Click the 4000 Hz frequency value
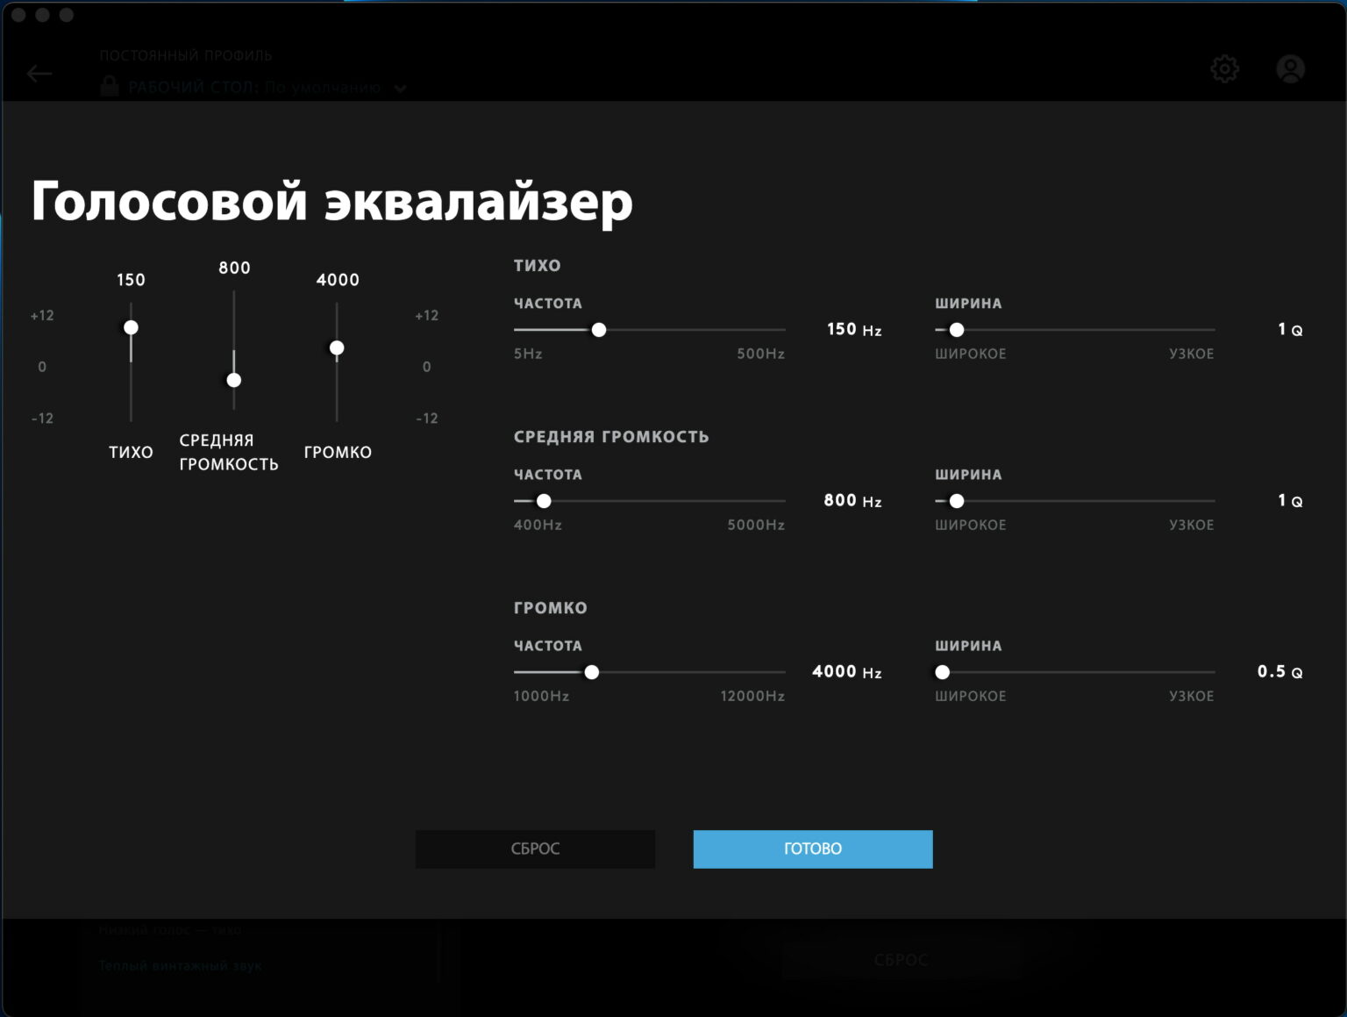The image size is (1347, 1017). (847, 671)
